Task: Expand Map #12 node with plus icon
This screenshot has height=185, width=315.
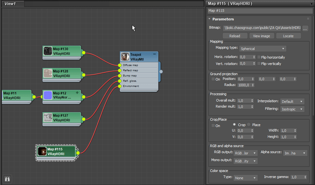Action: coord(77,92)
